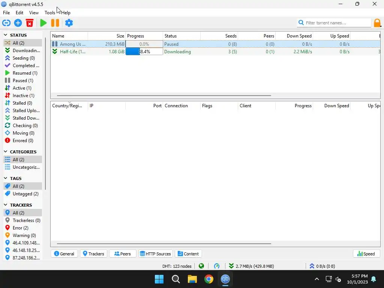Select the Errored (0) filter
Viewport: 384px width, 288px height.
tap(22, 141)
